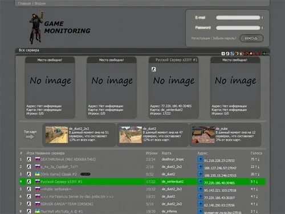Viewport: 285px width, 214px height.
Task: Click the Карта column header
Action: pos(166,153)
